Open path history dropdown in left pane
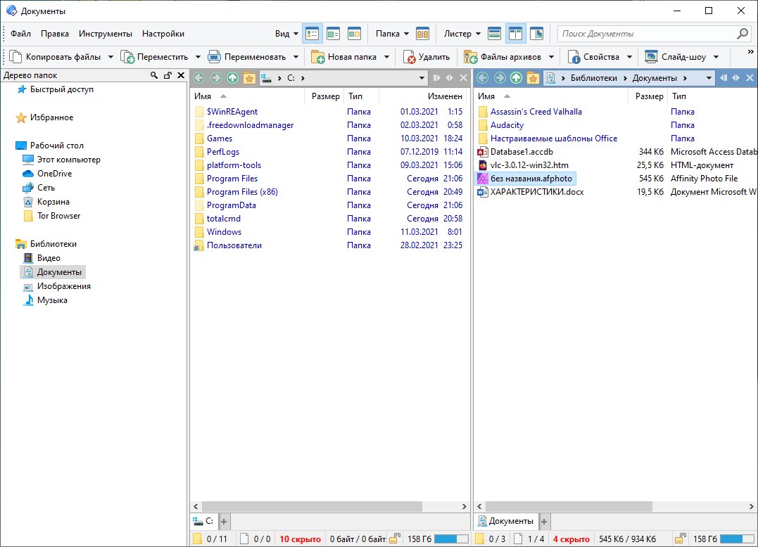Viewport: 758px width, 547px height. (x=422, y=78)
